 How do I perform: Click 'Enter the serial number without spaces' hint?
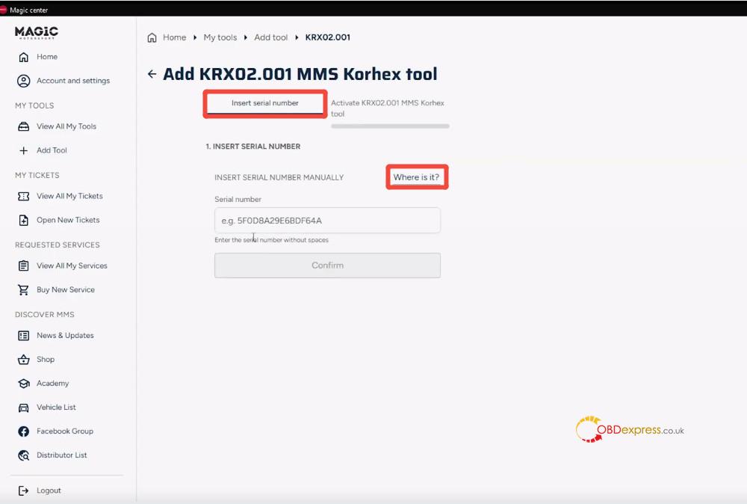point(272,240)
